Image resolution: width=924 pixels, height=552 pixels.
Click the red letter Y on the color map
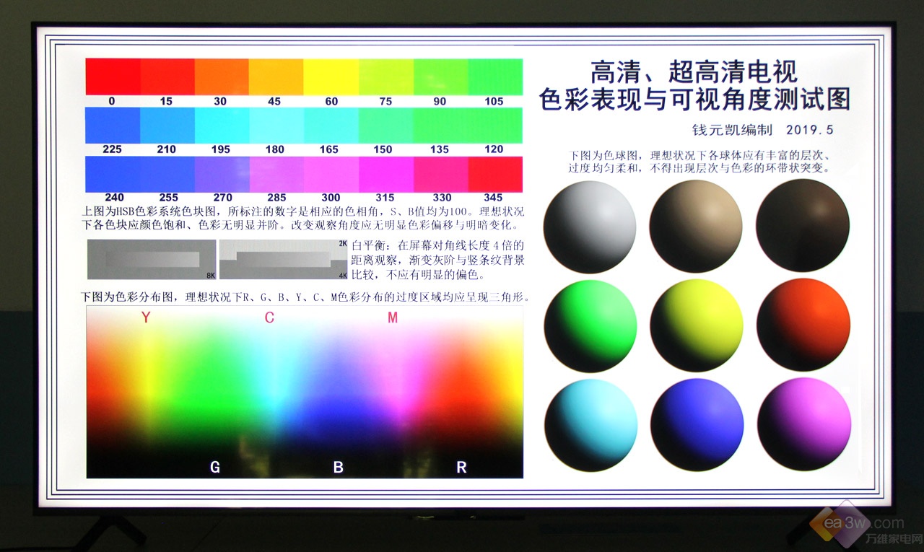(146, 317)
